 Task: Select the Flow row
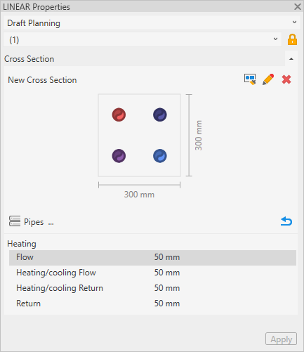click(x=152, y=257)
